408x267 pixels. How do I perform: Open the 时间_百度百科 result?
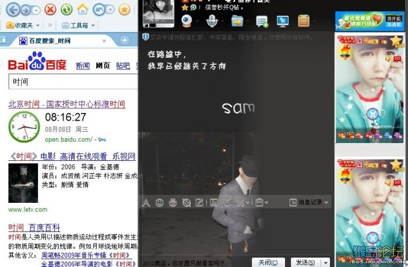[x=34, y=228]
